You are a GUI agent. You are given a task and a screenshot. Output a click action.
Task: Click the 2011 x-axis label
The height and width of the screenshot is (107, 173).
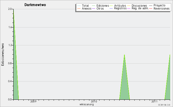point(154,102)
